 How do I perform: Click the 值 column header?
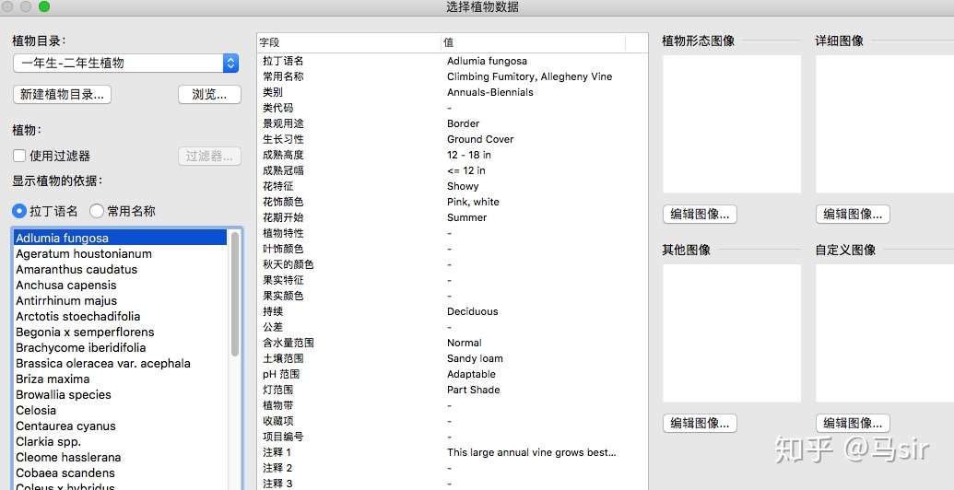point(534,42)
